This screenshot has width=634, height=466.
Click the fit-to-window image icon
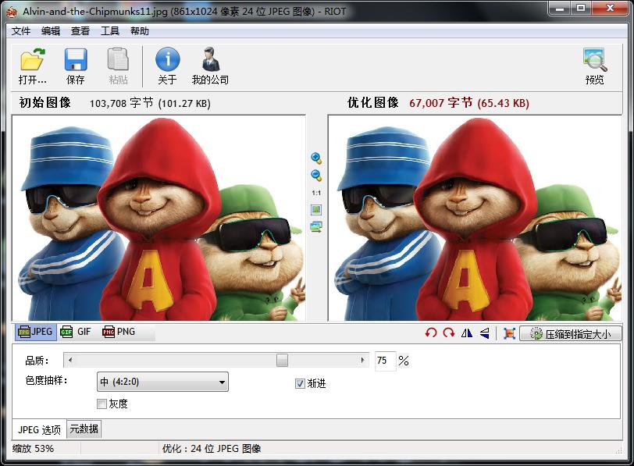pyautogui.click(x=316, y=210)
